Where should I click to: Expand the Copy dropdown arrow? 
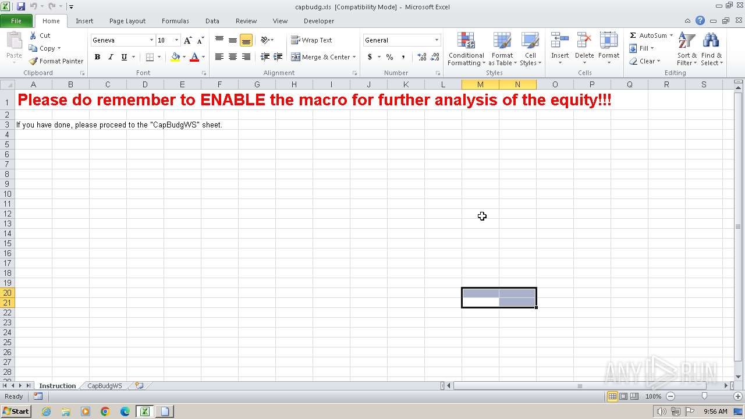coord(59,48)
